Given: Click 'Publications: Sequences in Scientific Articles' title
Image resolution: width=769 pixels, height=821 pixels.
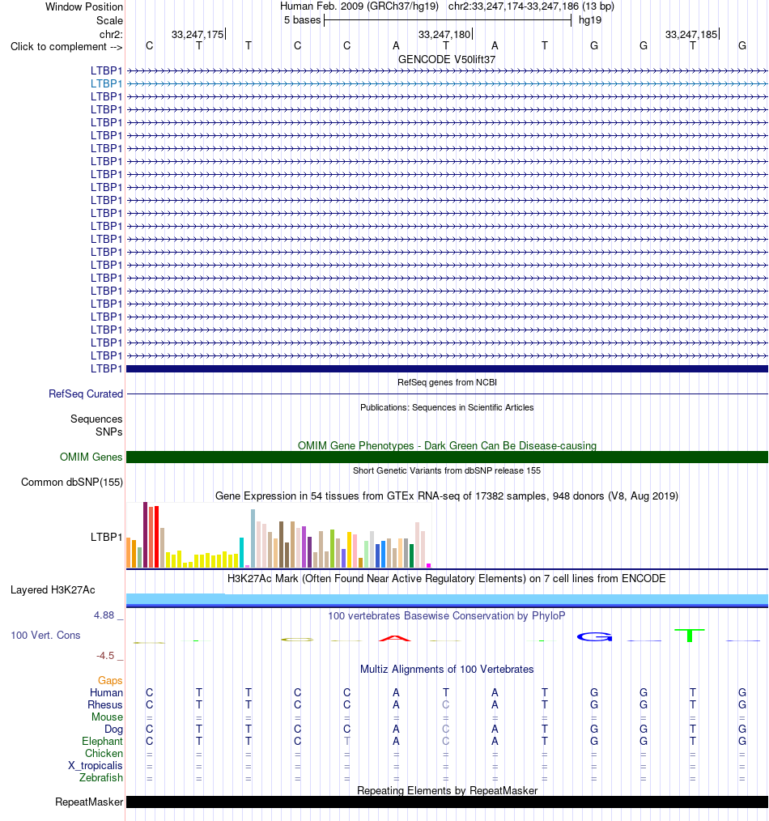Looking at the screenshot, I should [x=447, y=407].
